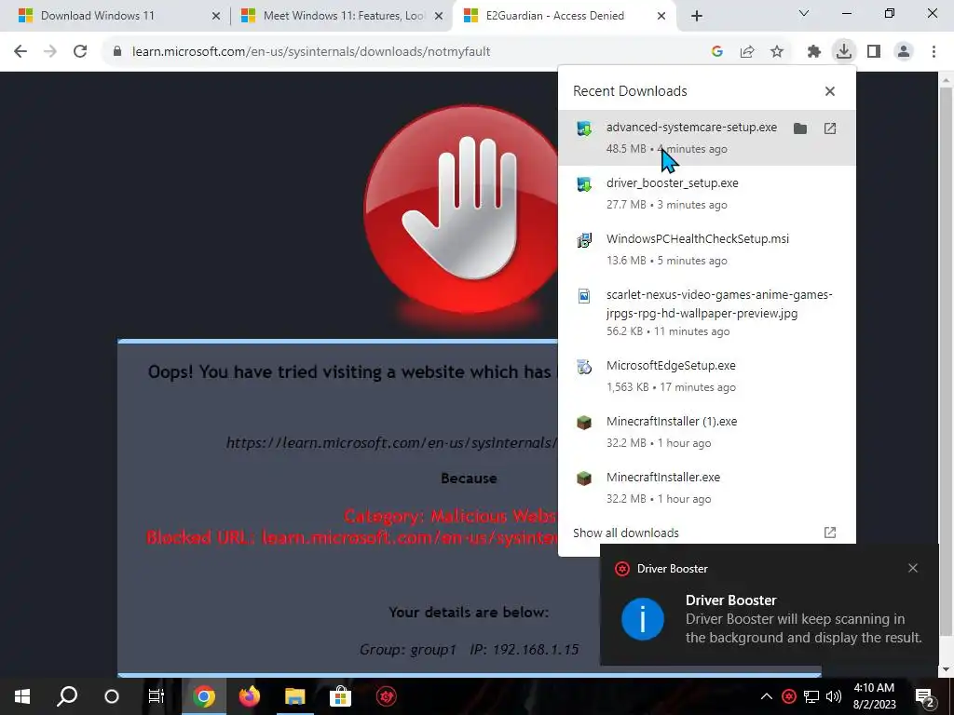This screenshot has height=715, width=954.
Task: Click the forward navigation arrow
Action: (50, 52)
